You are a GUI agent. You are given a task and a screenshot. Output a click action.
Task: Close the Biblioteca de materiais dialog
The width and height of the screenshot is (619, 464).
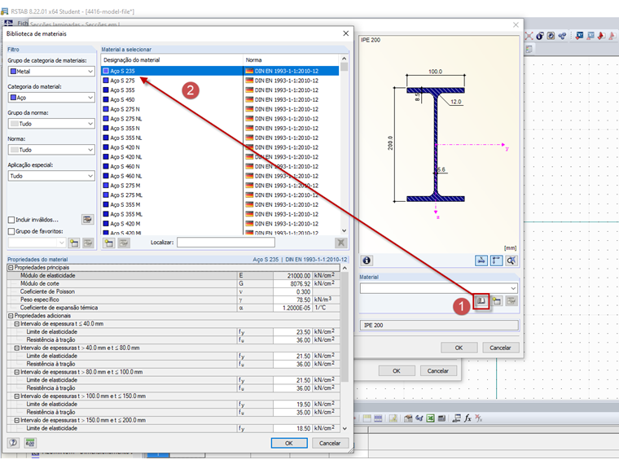[x=346, y=33]
